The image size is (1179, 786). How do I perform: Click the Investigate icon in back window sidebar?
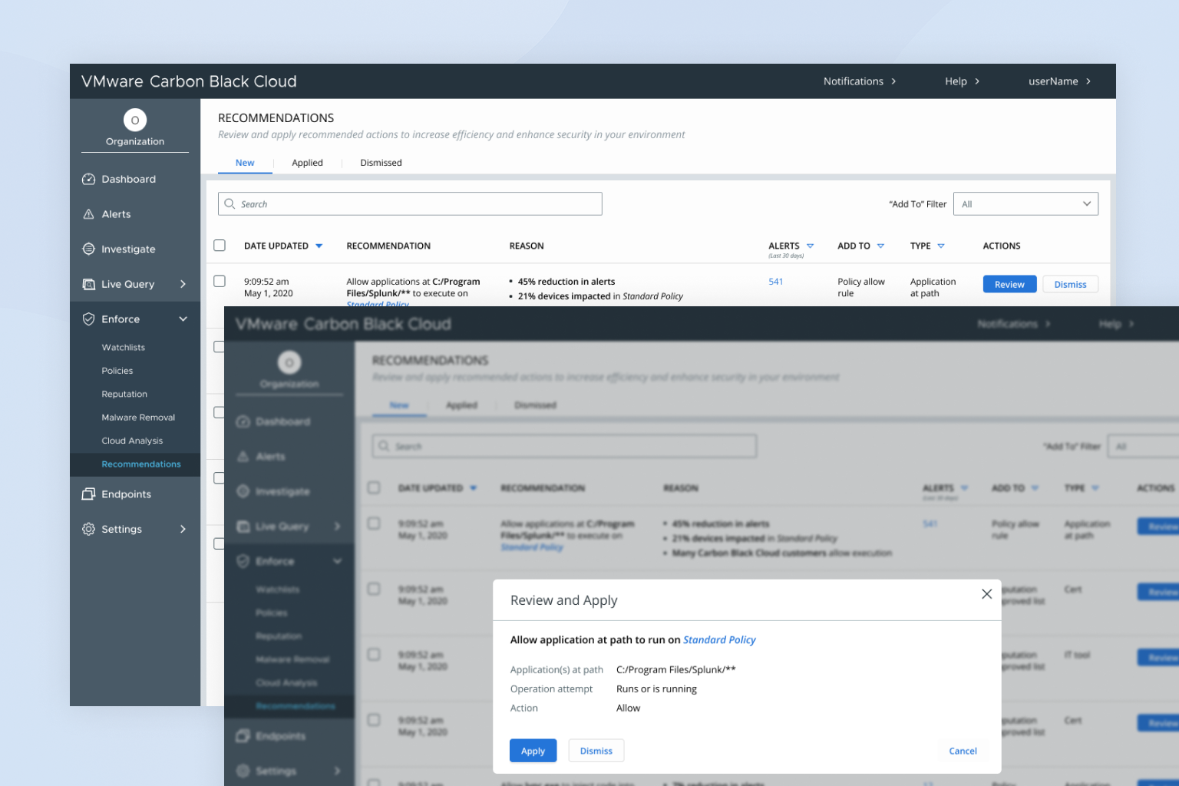click(88, 249)
